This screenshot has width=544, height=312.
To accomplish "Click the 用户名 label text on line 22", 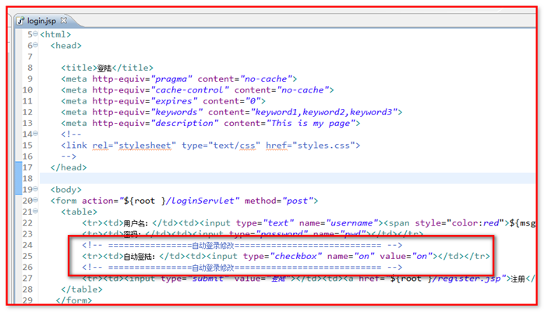I will [x=136, y=223].
